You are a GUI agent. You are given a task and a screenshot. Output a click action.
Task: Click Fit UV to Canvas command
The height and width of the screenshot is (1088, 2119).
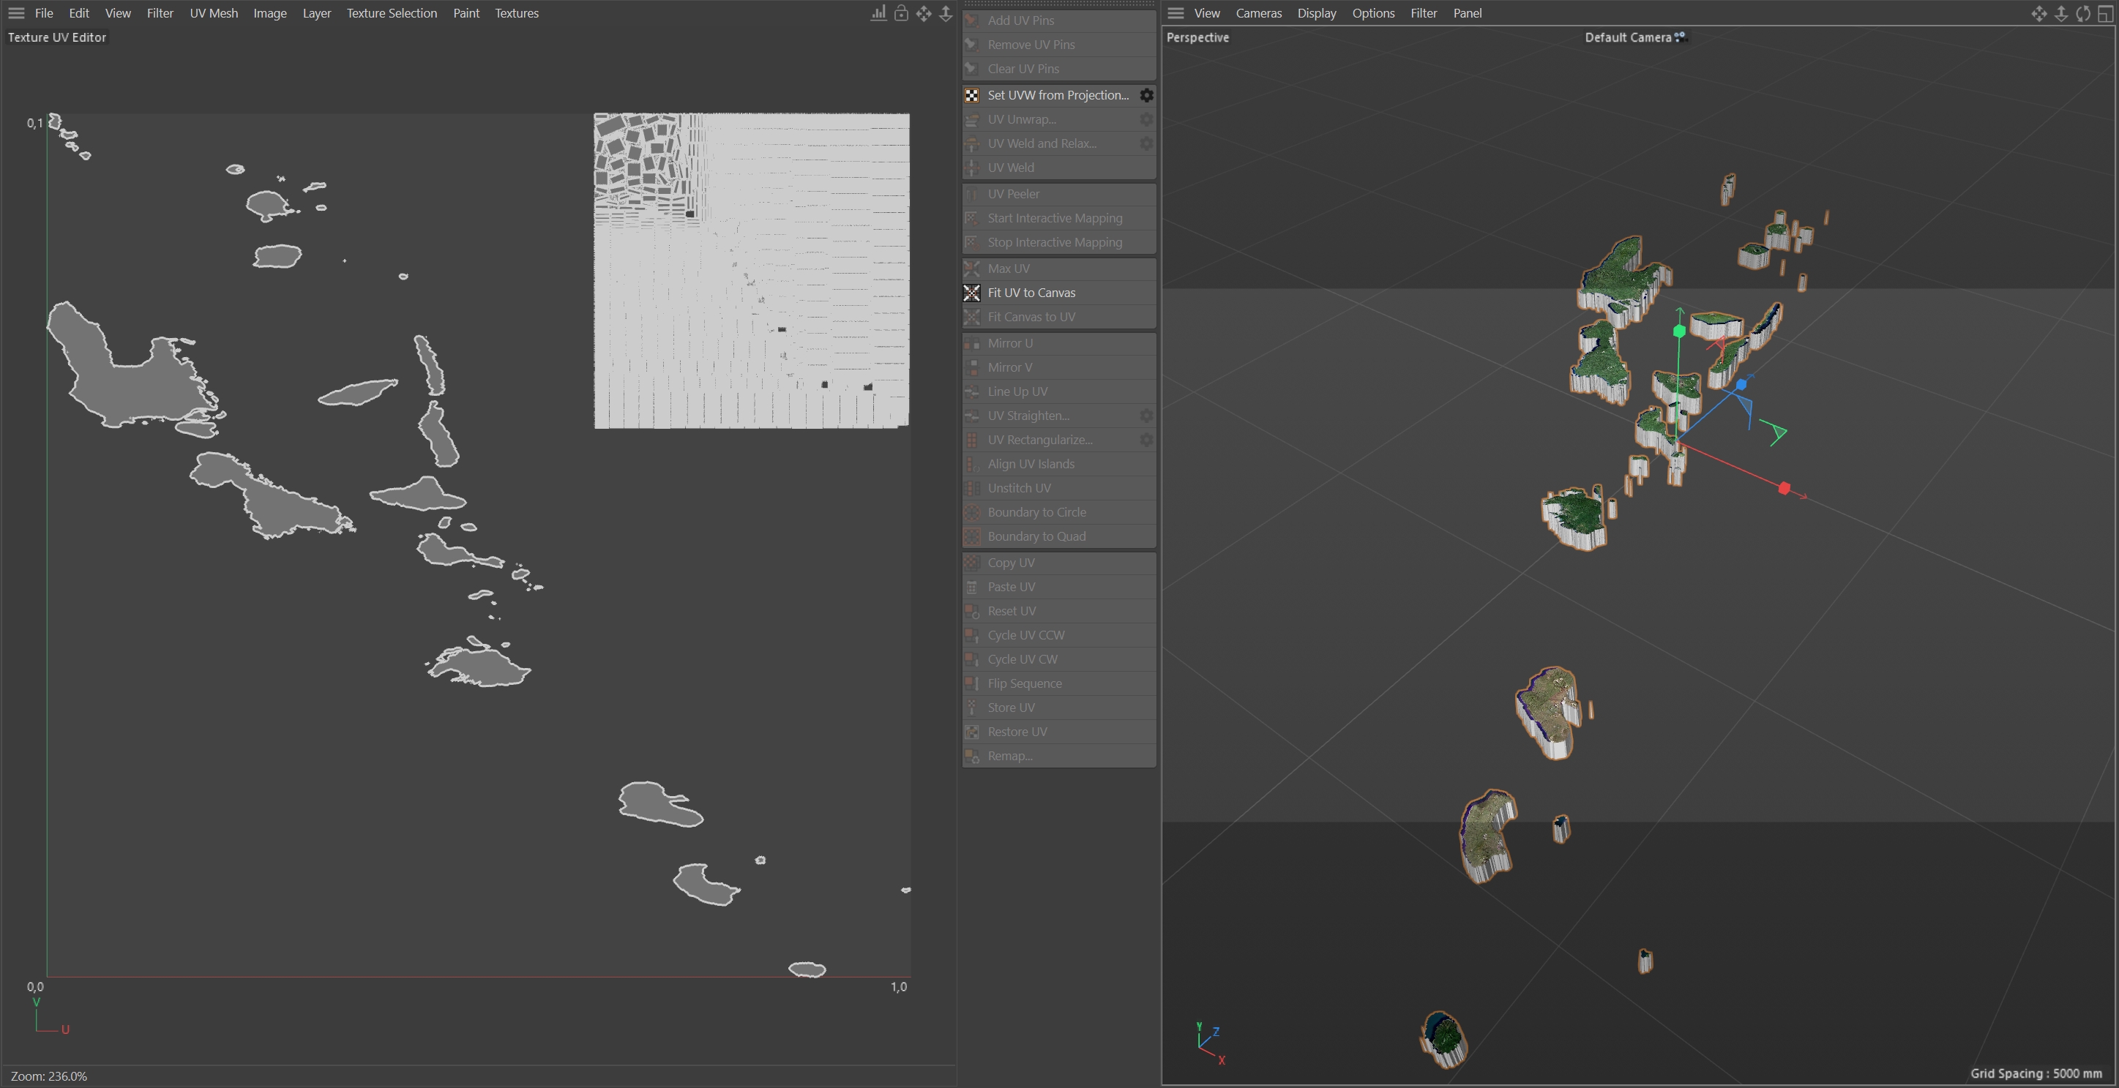point(1031,293)
